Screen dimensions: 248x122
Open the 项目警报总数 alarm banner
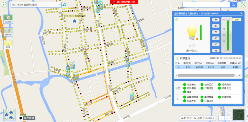tap(124, 2)
